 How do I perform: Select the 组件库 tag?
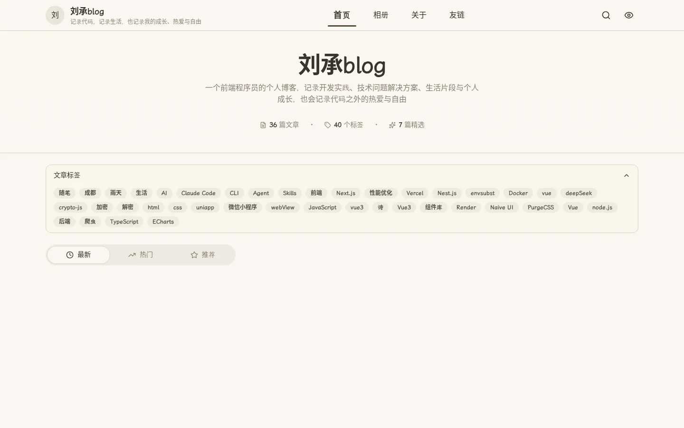pos(434,207)
